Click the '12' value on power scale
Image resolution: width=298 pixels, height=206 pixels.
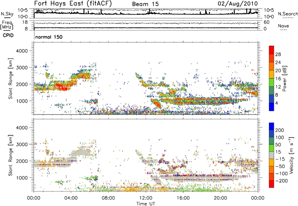278,87
